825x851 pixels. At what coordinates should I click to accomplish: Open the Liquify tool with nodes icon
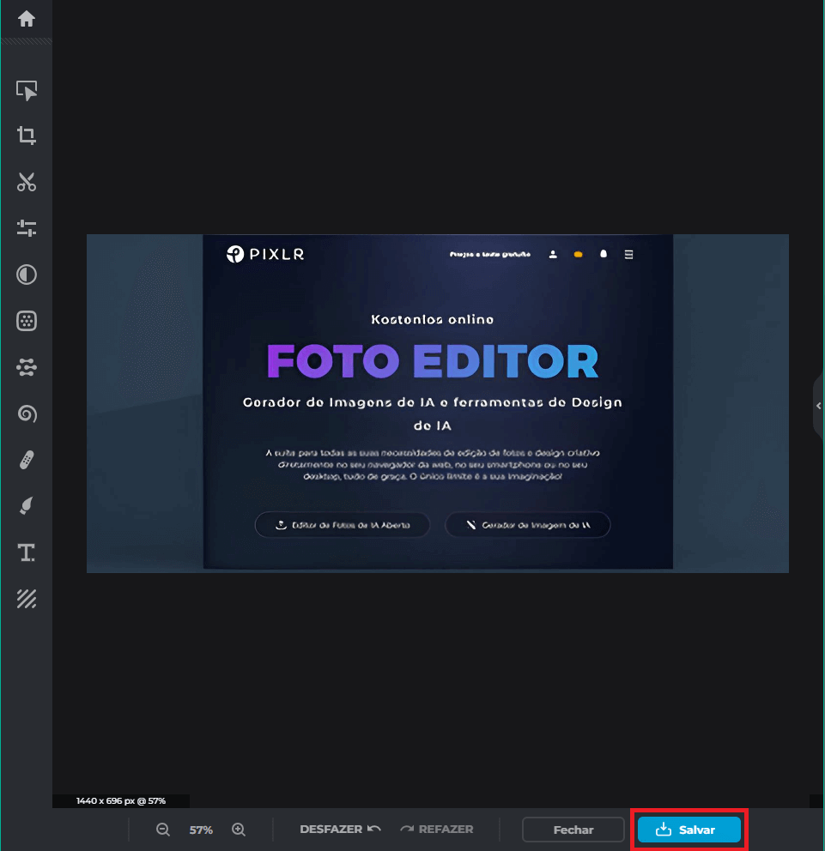pyautogui.click(x=26, y=367)
